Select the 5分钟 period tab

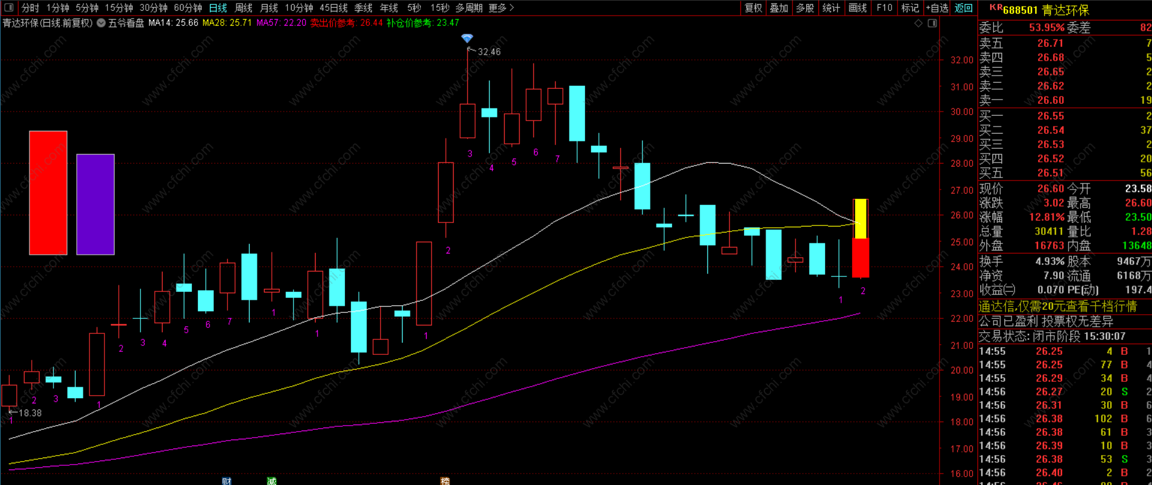coord(87,8)
